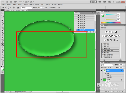Select the Eraser tool
The width and height of the screenshot is (126, 93).
[x=3, y=37]
